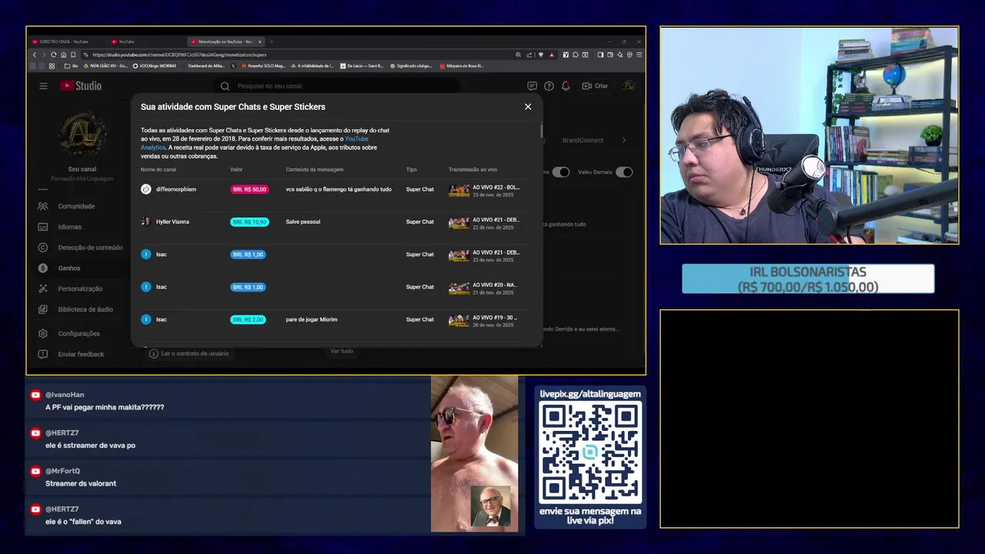Click the BRL R$ 50,00 pink chip

click(x=249, y=189)
